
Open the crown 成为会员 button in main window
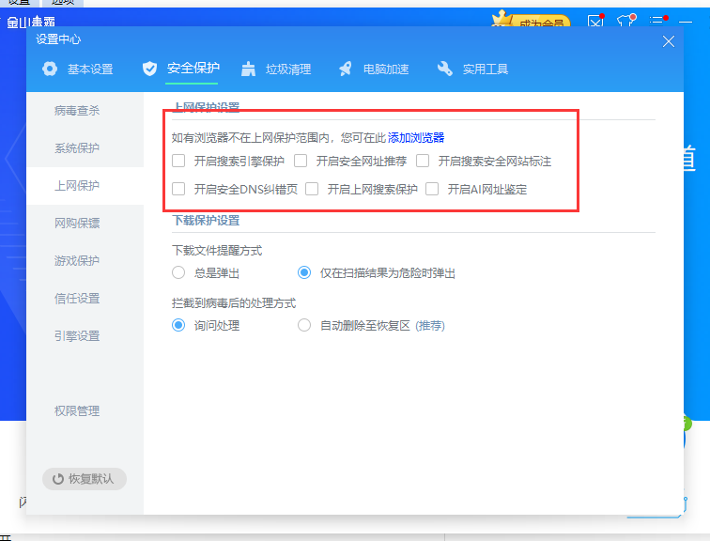532,20
